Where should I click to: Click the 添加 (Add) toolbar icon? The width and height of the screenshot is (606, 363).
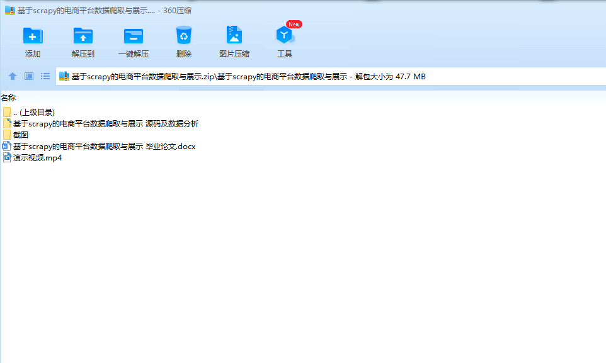tap(33, 36)
